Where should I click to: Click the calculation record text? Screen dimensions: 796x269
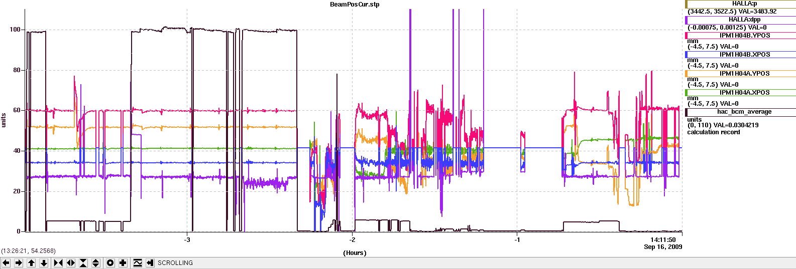click(714, 132)
